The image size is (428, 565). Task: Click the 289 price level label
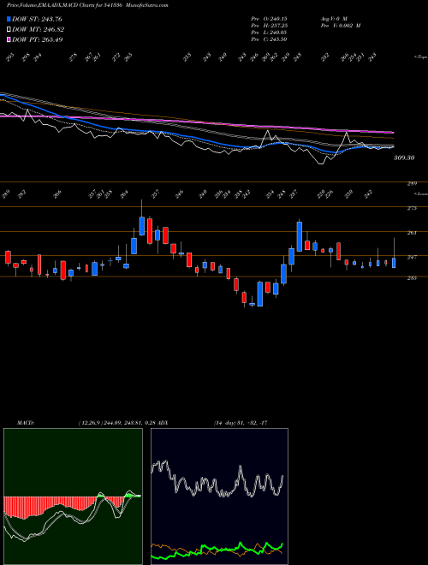pyautogui.click(x=412, y=184)
